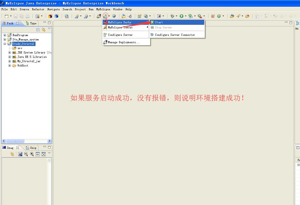Click the New Java Package toolbar icon

(213, 16)
